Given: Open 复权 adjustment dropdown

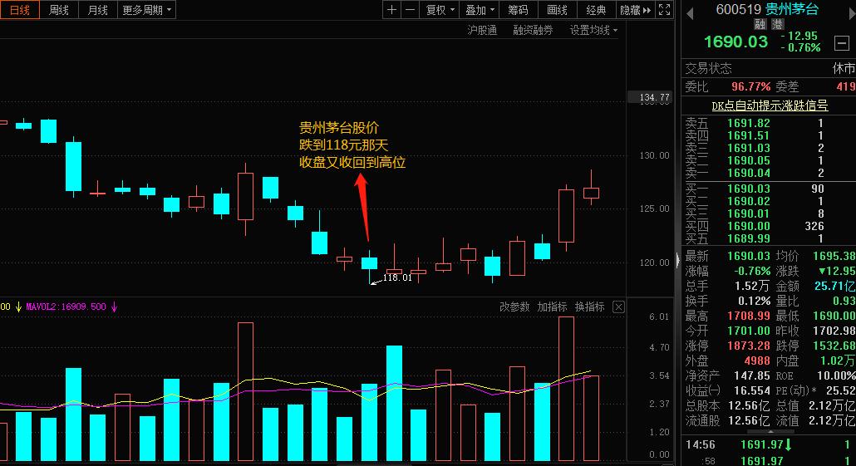Looking at the screenshot, I should click(440, 10).
